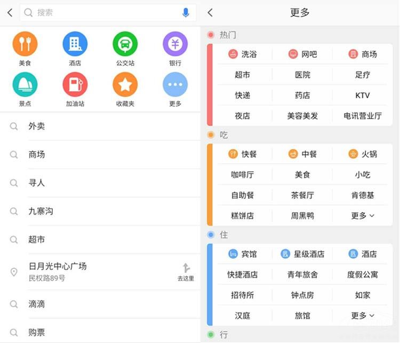Select the 公交站 bus station icon
The height and width of the screenshot is (343, 400).
pyautogui.click(x=125, y=44)
